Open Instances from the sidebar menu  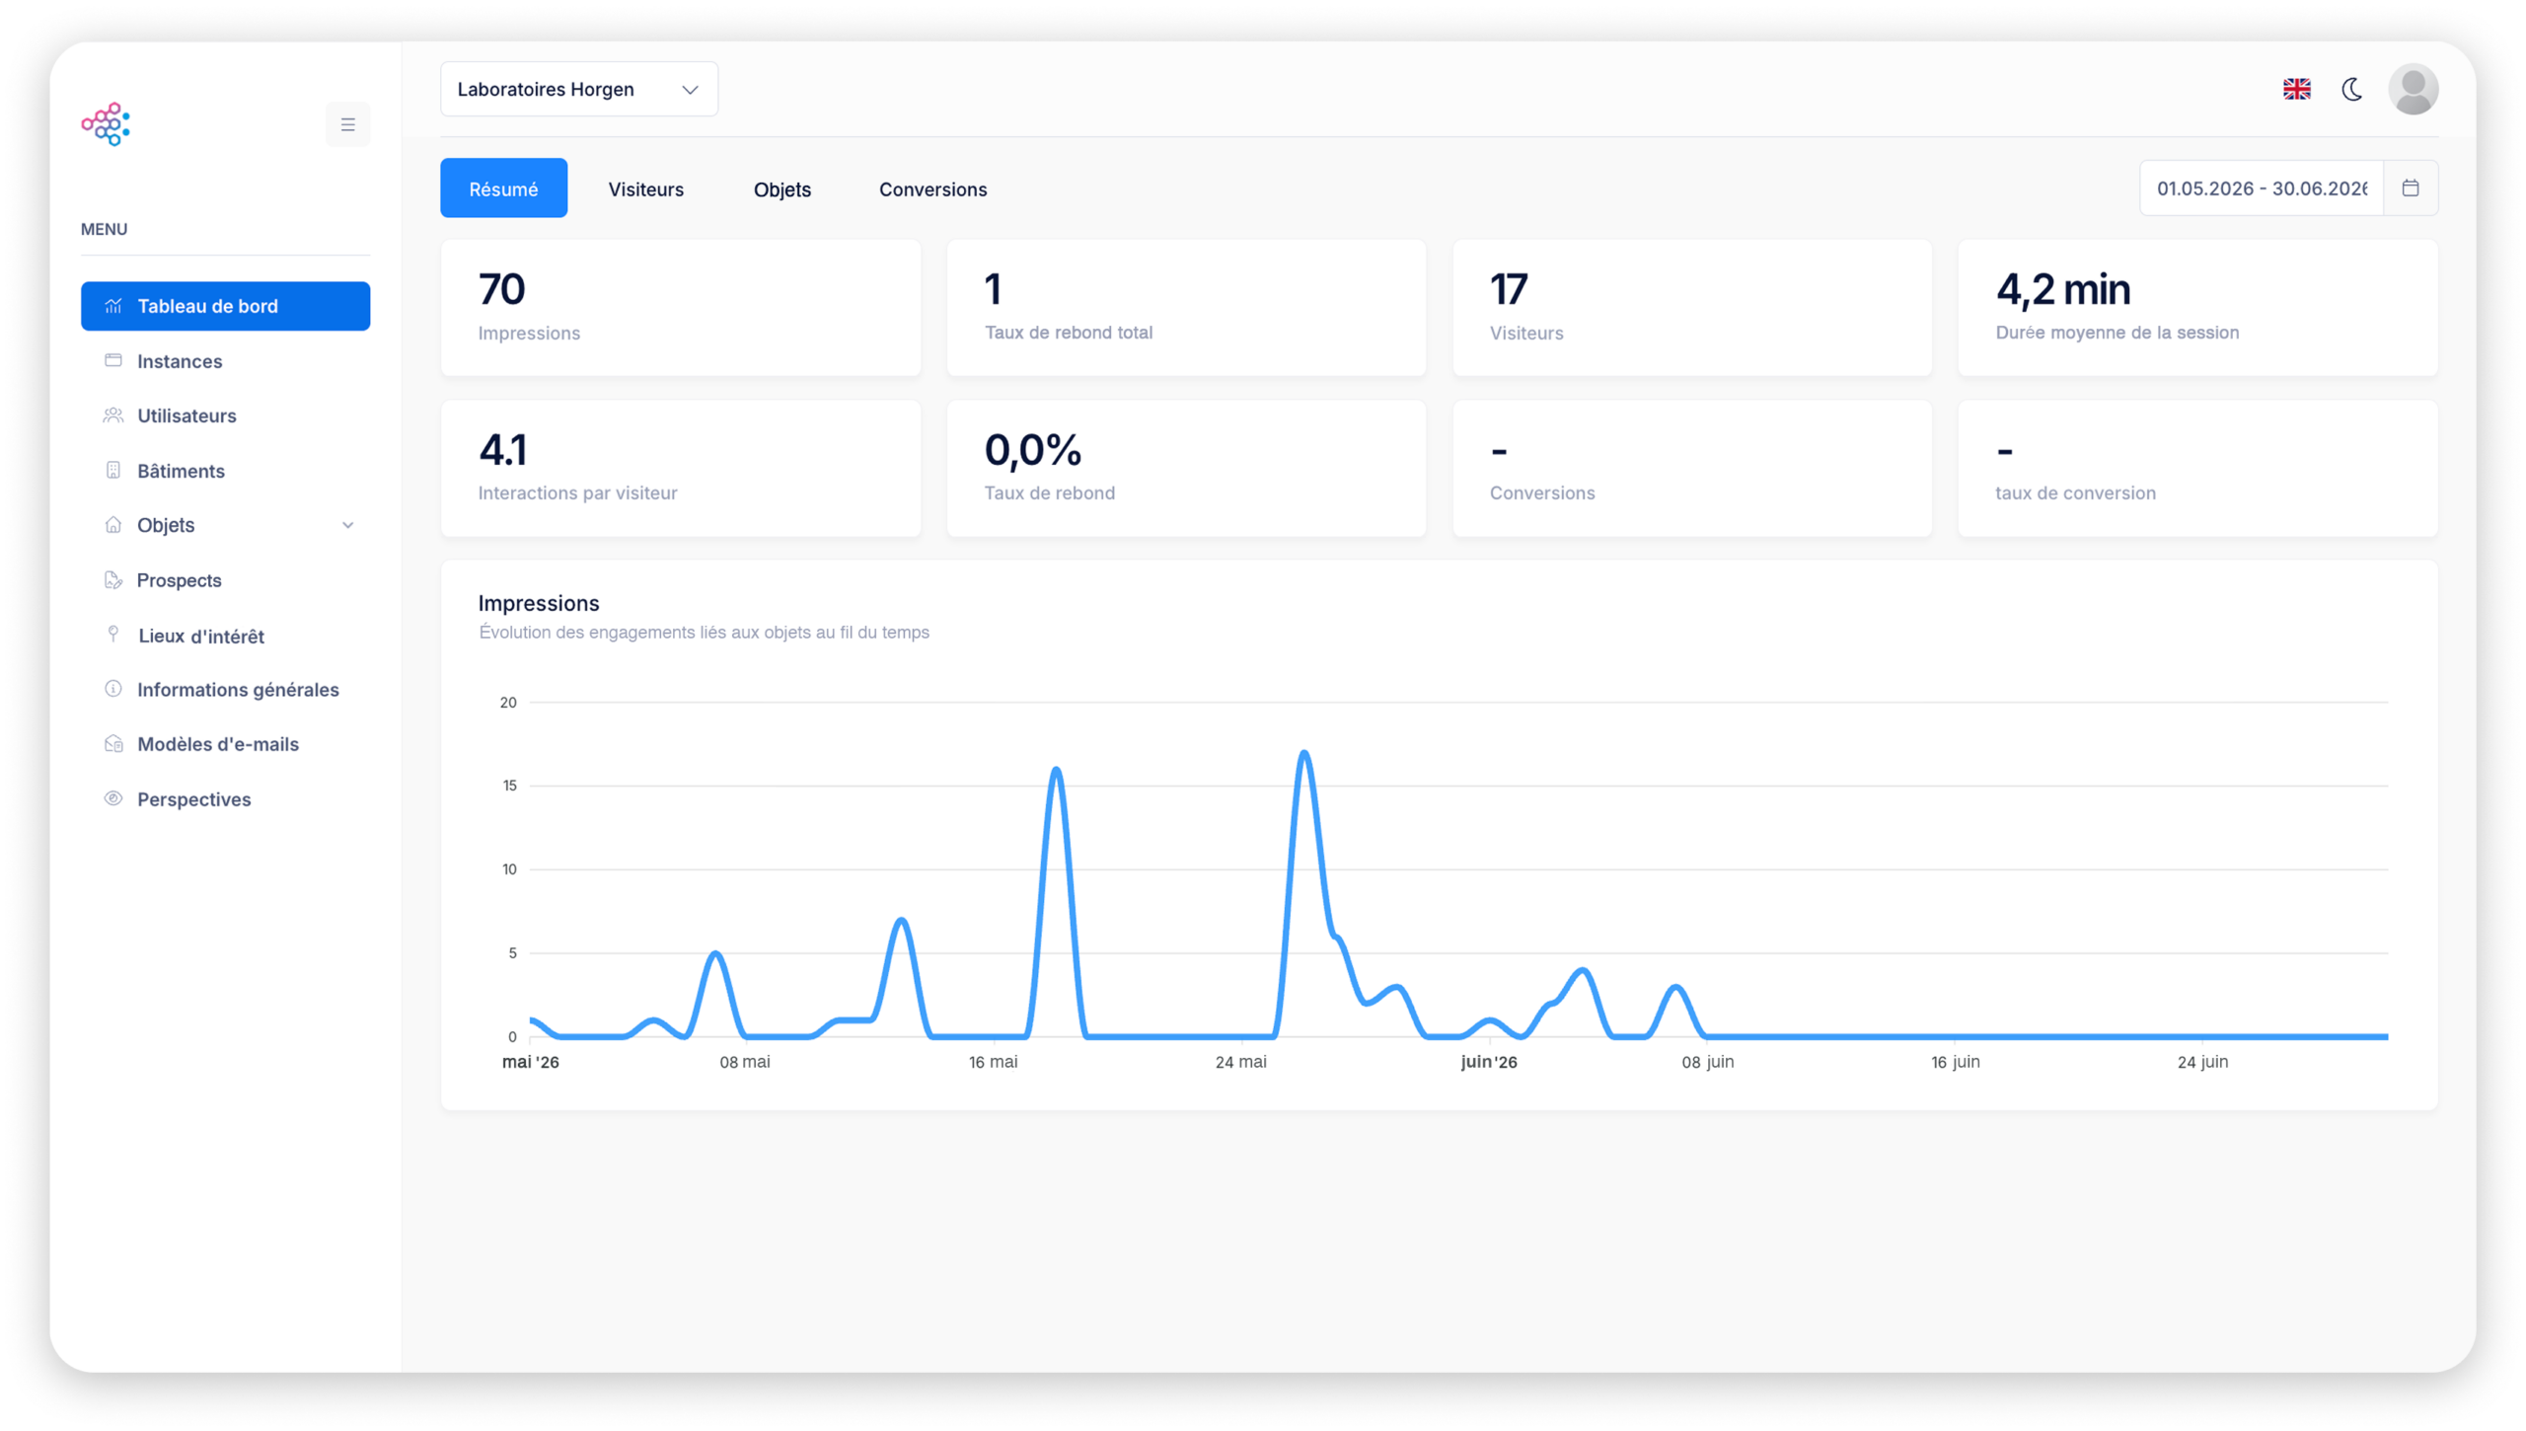coord(225,361)
